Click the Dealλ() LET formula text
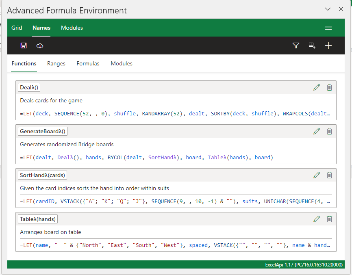The image size is (352, 275). (175, 114)
